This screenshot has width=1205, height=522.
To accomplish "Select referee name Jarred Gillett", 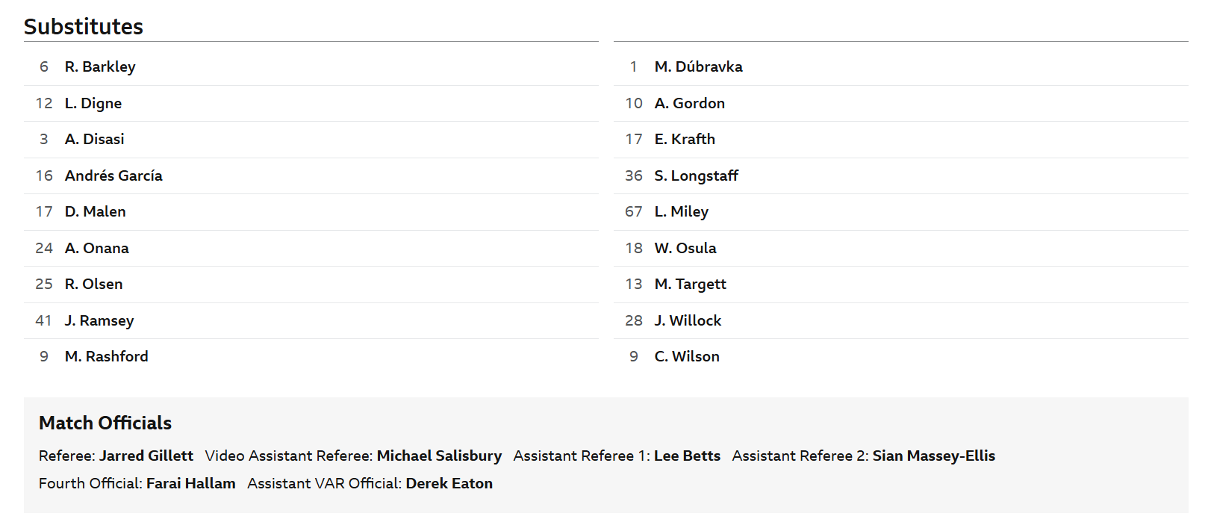I will [146, 456].
